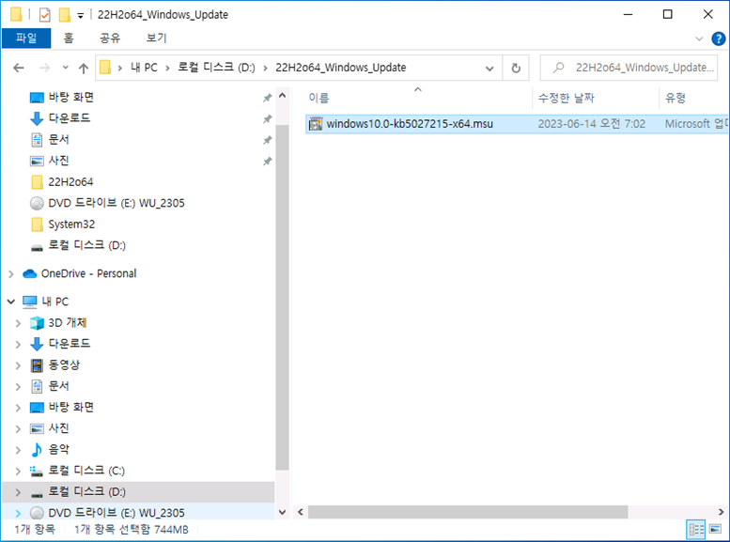Click the pin icon next to pinned 문서
The height and width of the screenshot is (542, 730).
[x=267, y=140]
